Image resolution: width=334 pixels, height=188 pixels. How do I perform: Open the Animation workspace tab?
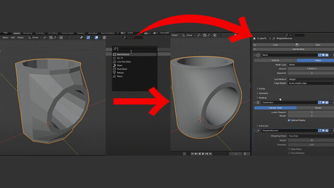coord(93,33)
